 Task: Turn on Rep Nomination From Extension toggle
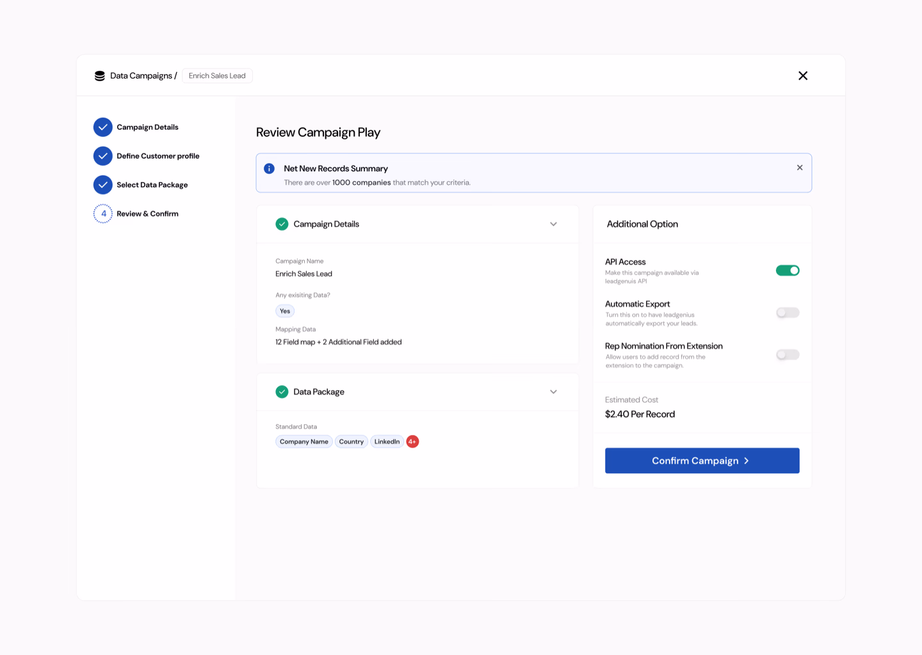pos(788,355)
